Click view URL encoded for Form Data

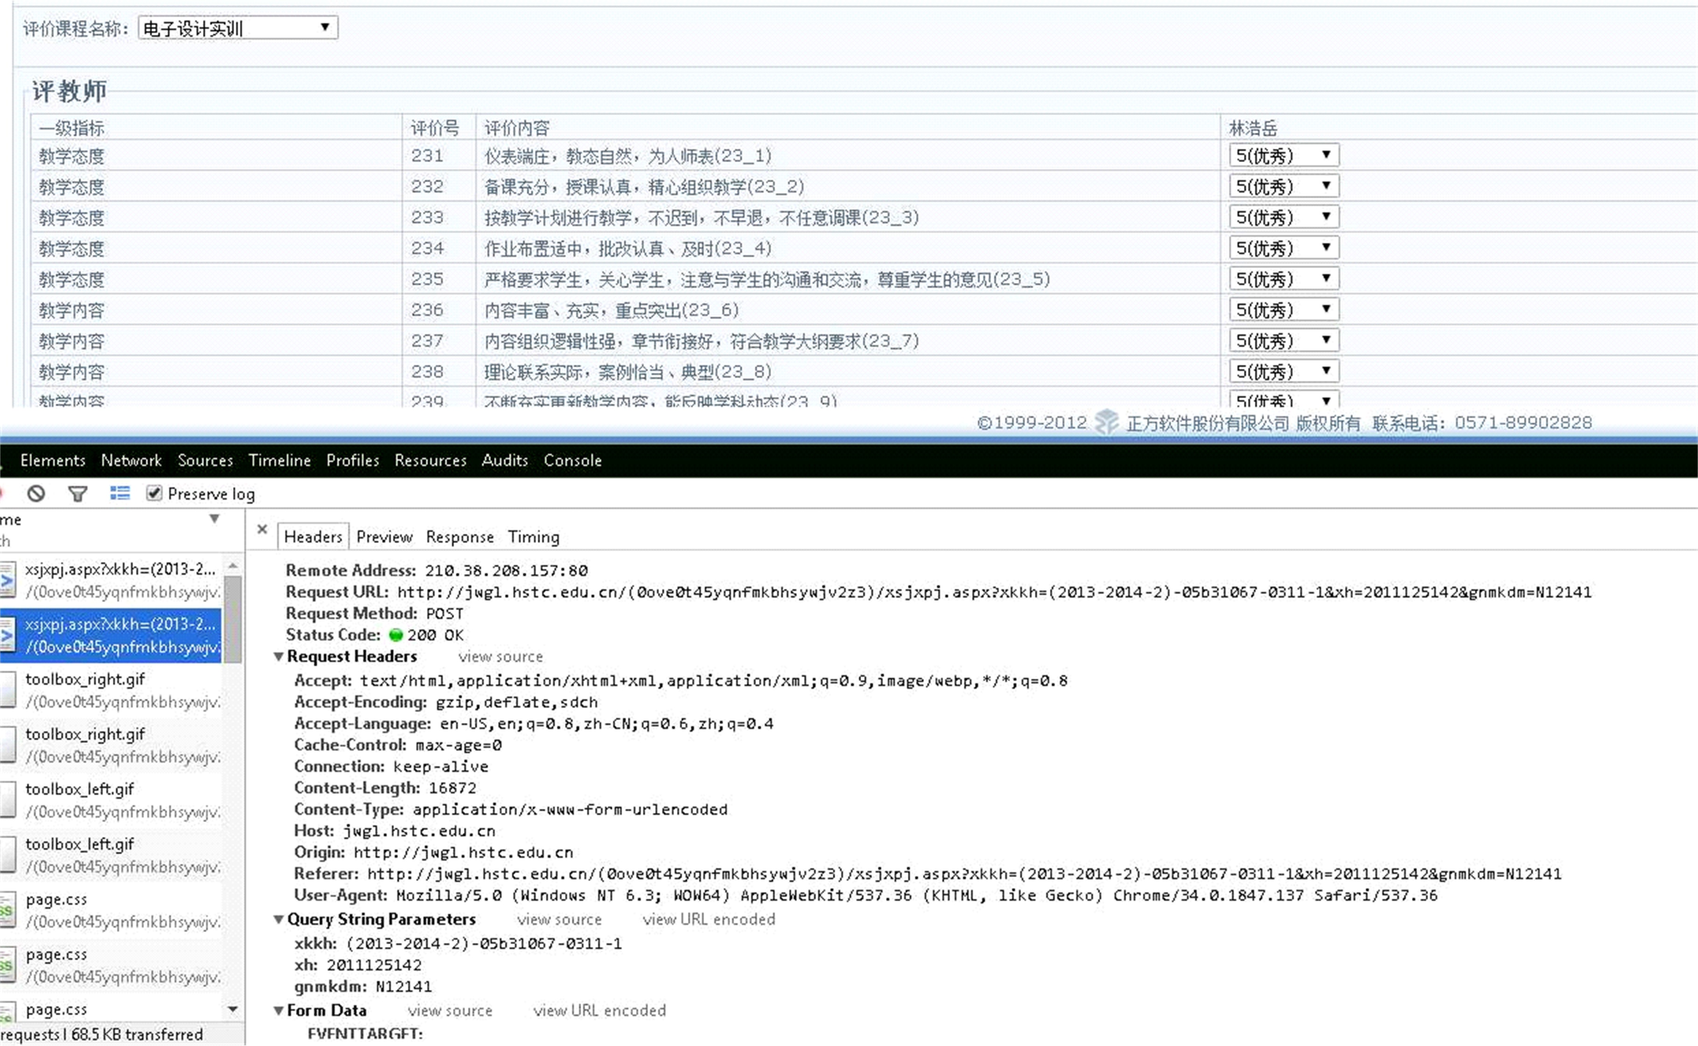tap(599, 1011)
